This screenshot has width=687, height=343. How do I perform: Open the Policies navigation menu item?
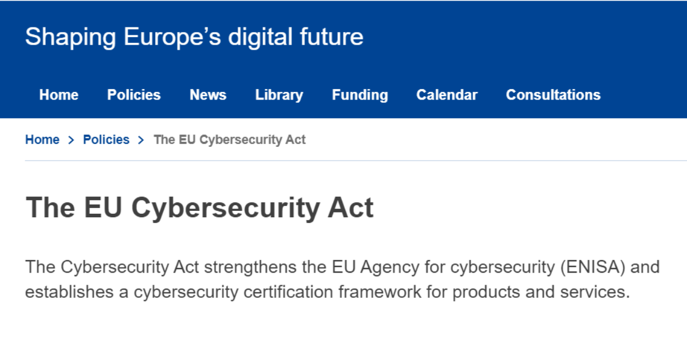[x=134, y=95]
